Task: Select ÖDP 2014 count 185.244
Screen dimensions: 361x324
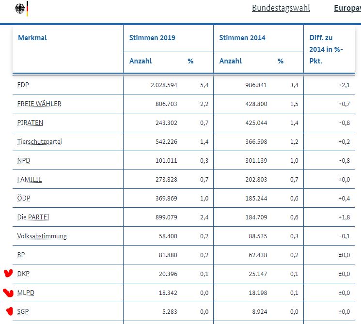Action: point(256,199)
